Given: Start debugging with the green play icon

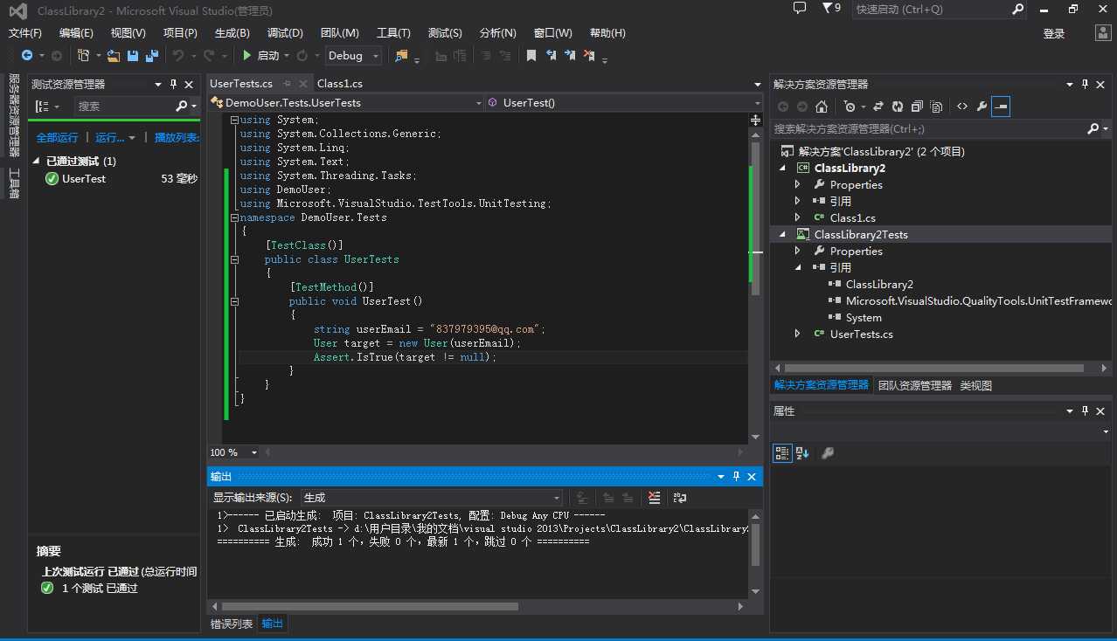Looking at the screenshot, I should pos(247,56).
